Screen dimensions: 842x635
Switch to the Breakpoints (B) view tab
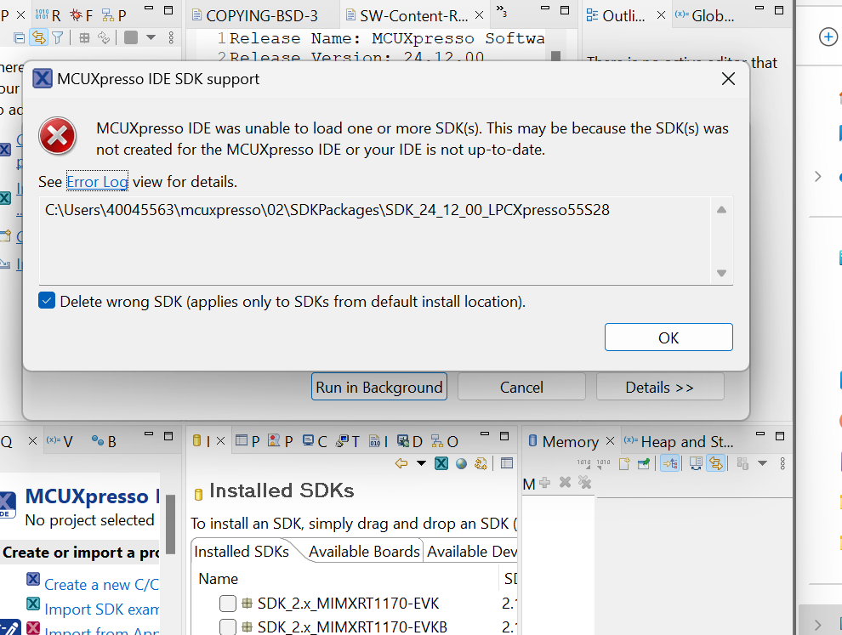point(104,441)
